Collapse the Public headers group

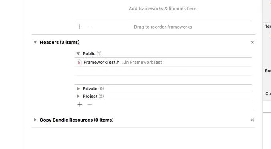78,54
